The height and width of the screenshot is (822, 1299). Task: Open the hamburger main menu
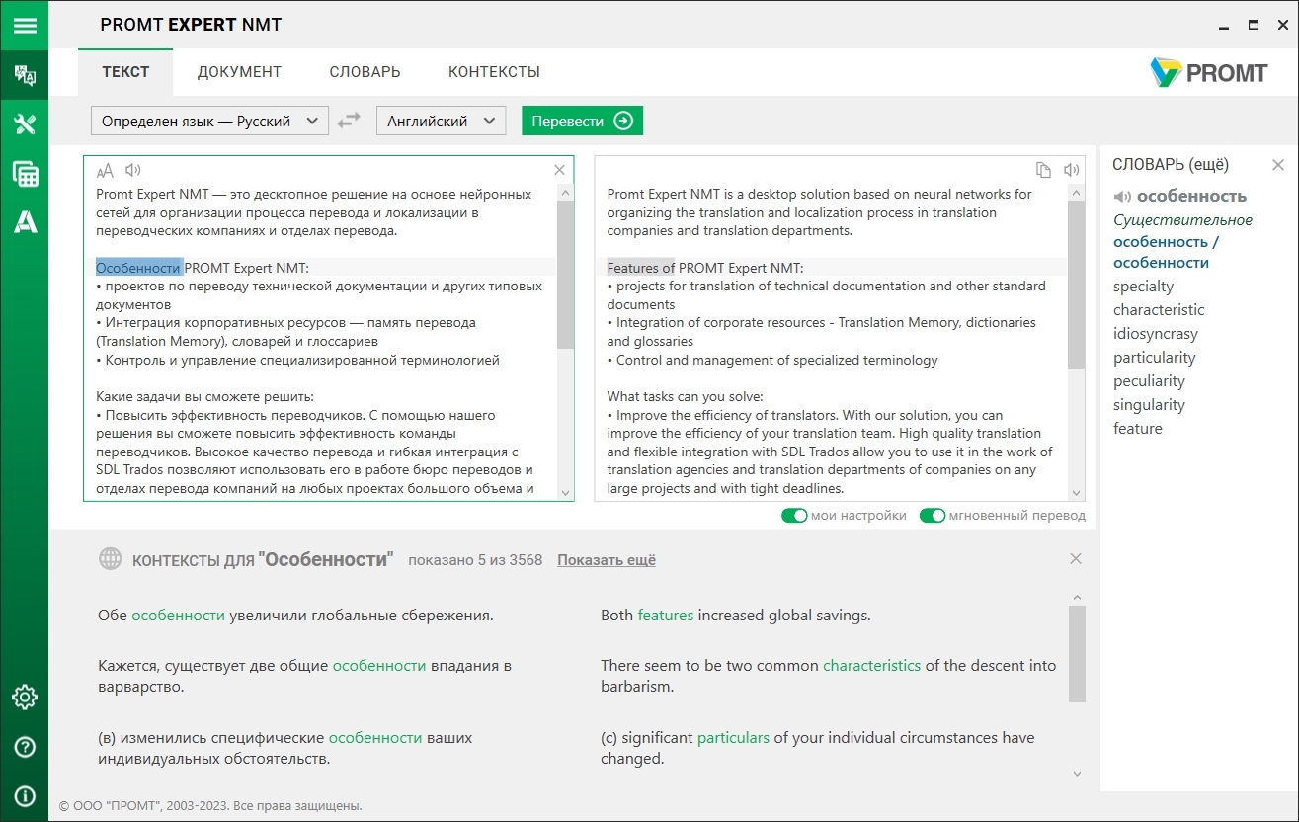tap(25, 25)
